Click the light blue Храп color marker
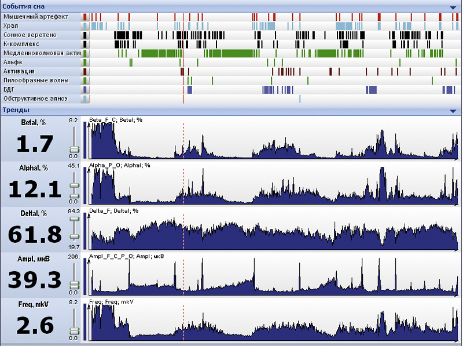 click(x=85, y=26)
